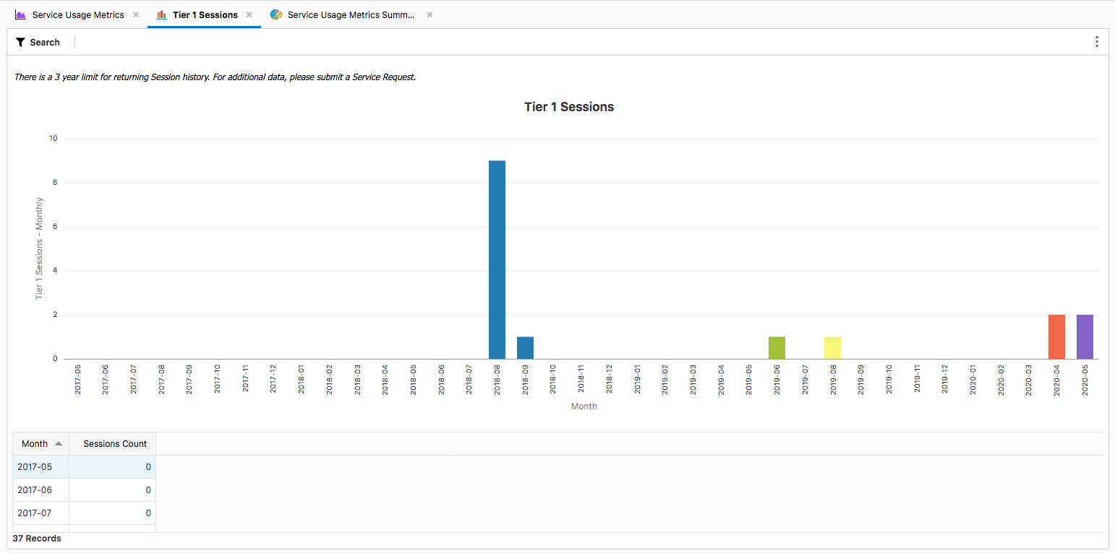Close the Service Usage Metrics tab
Screen dimensions: 1115x553
click(135, 14)
